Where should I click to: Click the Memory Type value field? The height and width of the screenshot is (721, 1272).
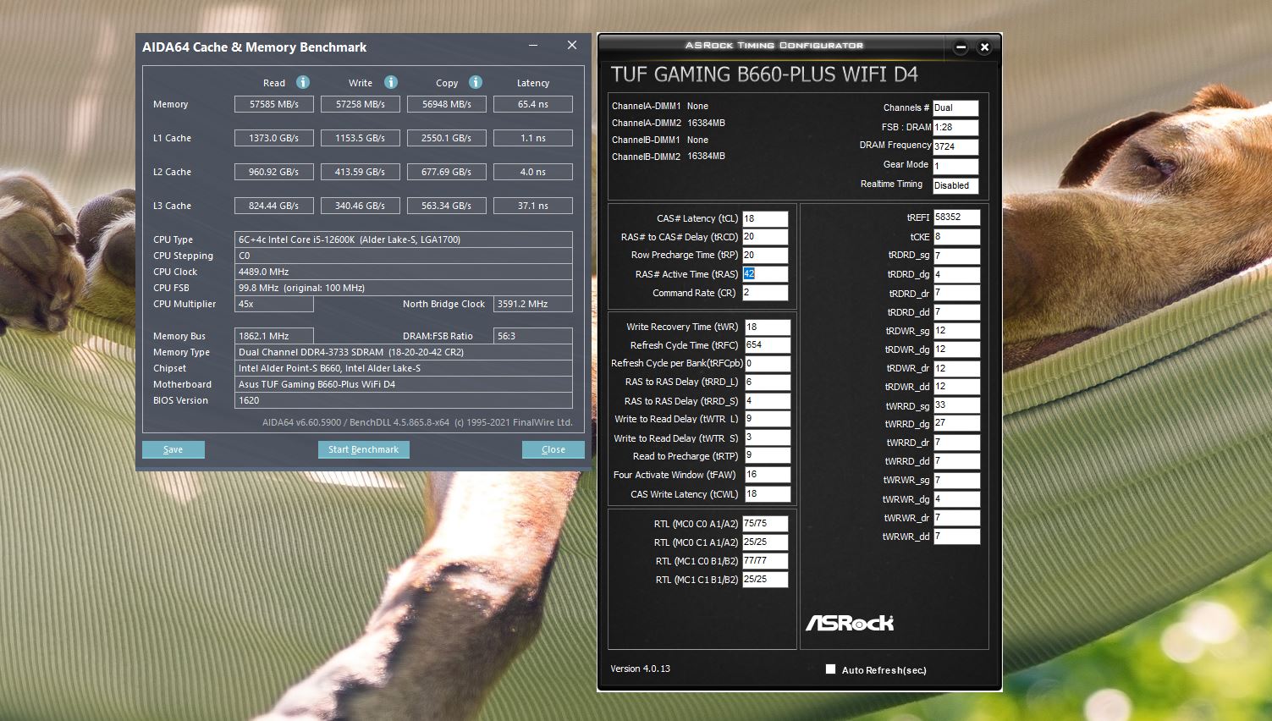(x=404, y=352)
